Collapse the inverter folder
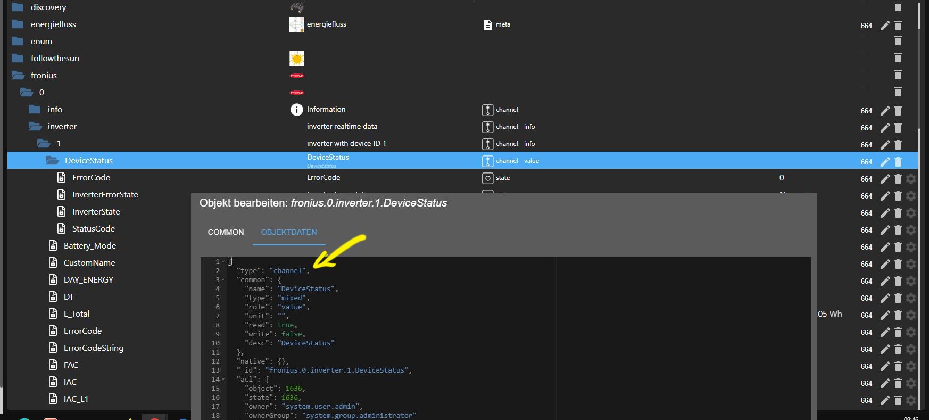The height and width of the screenshot is (420, 929). pyautogui.click(x=35, y=126)
